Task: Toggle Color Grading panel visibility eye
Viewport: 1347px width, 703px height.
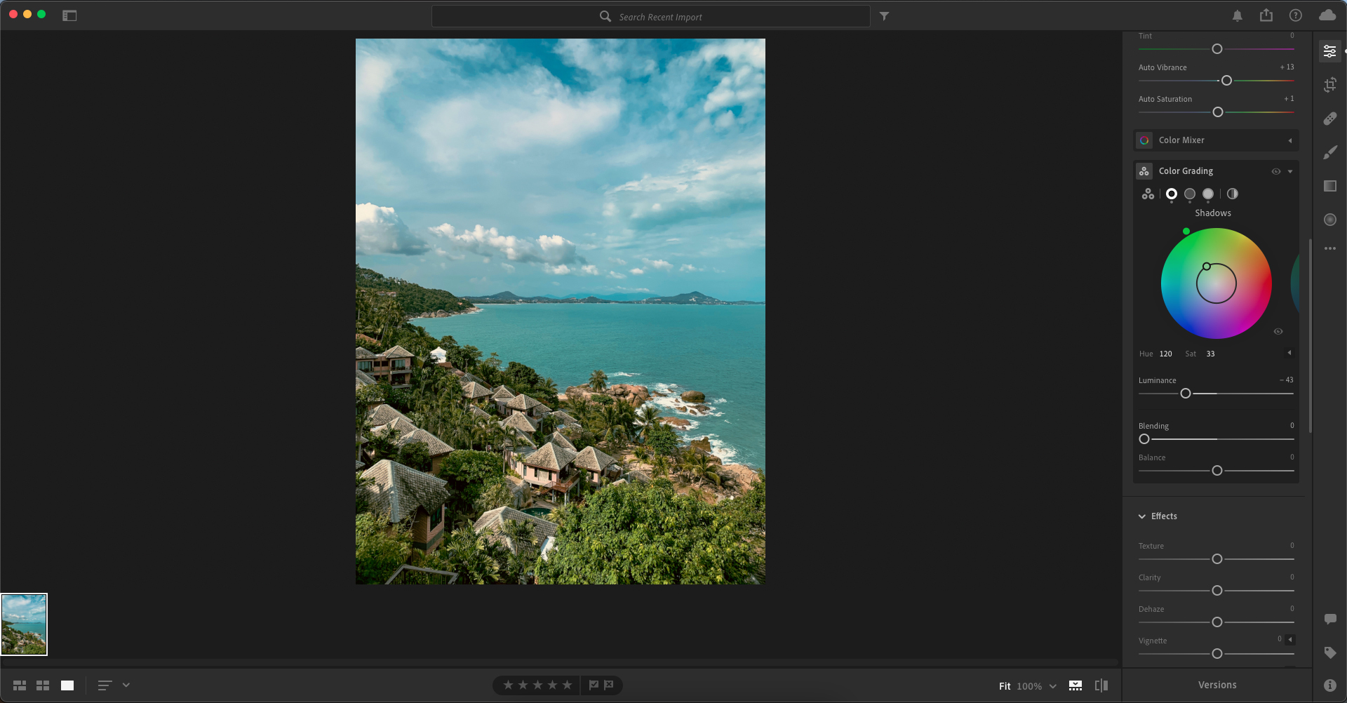Action: 1275,171
